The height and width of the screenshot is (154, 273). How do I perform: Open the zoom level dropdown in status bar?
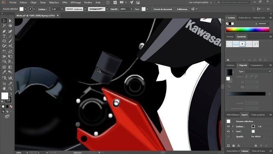[x=27, y=153]
